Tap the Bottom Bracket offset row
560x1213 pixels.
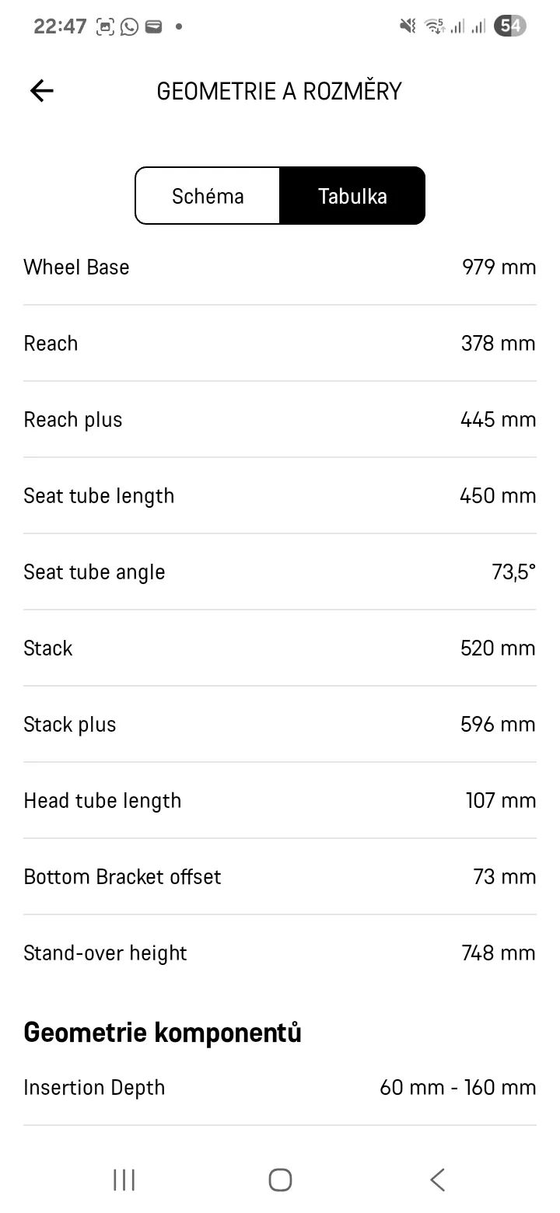coord(280,876)
